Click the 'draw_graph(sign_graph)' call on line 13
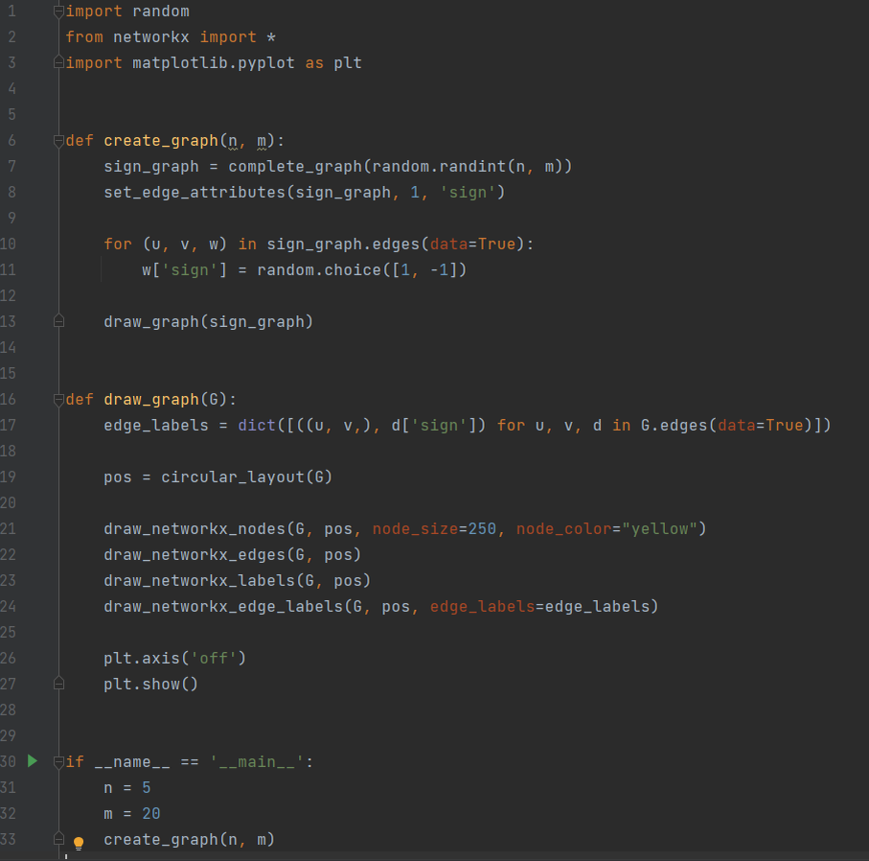 click(208, 322)
